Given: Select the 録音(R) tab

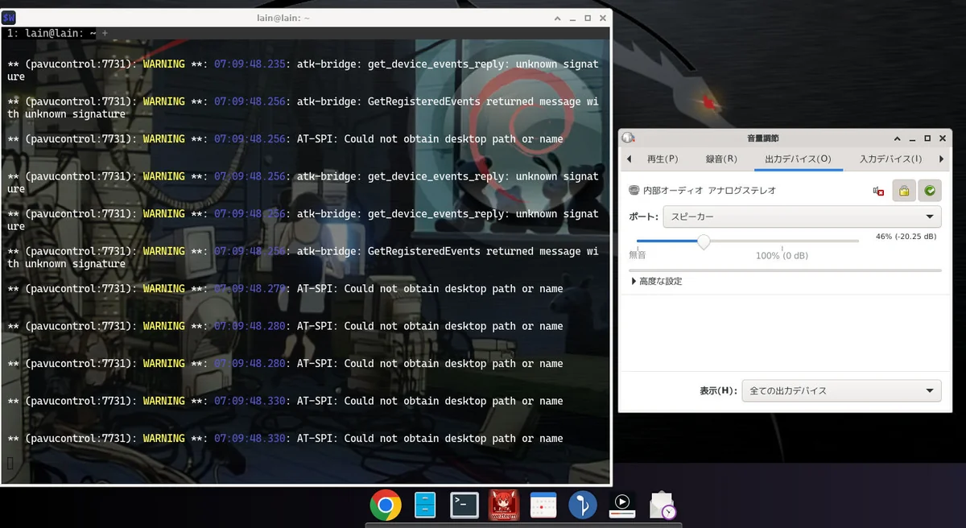Looking at the screenshot, I should (x=721, y=159).
